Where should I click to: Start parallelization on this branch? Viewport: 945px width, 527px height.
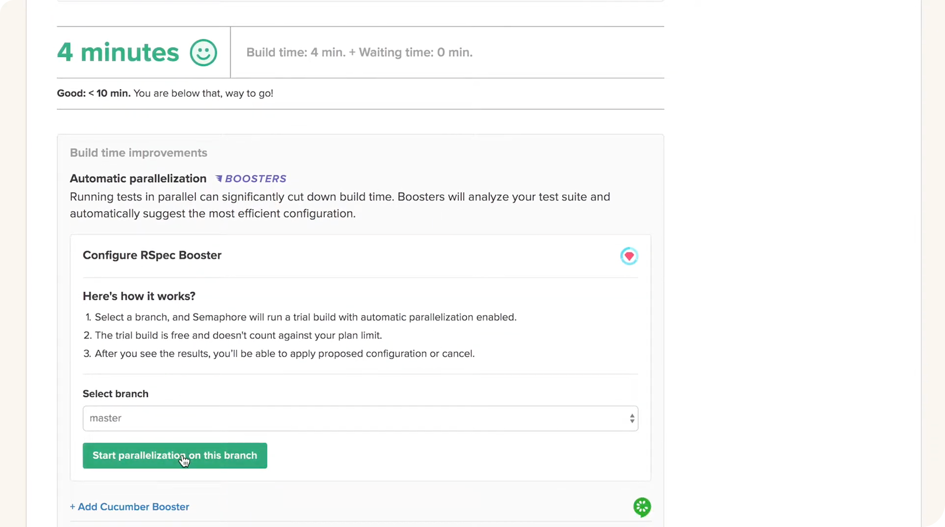click(175, 456)
